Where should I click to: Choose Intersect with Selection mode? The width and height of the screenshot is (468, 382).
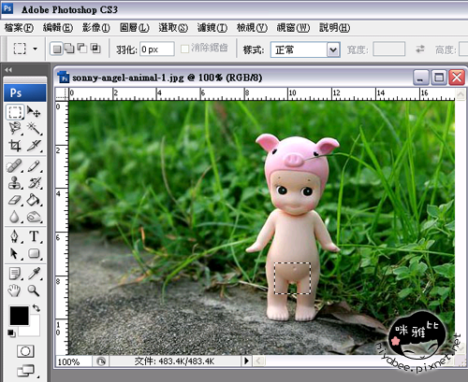point(95,49)
